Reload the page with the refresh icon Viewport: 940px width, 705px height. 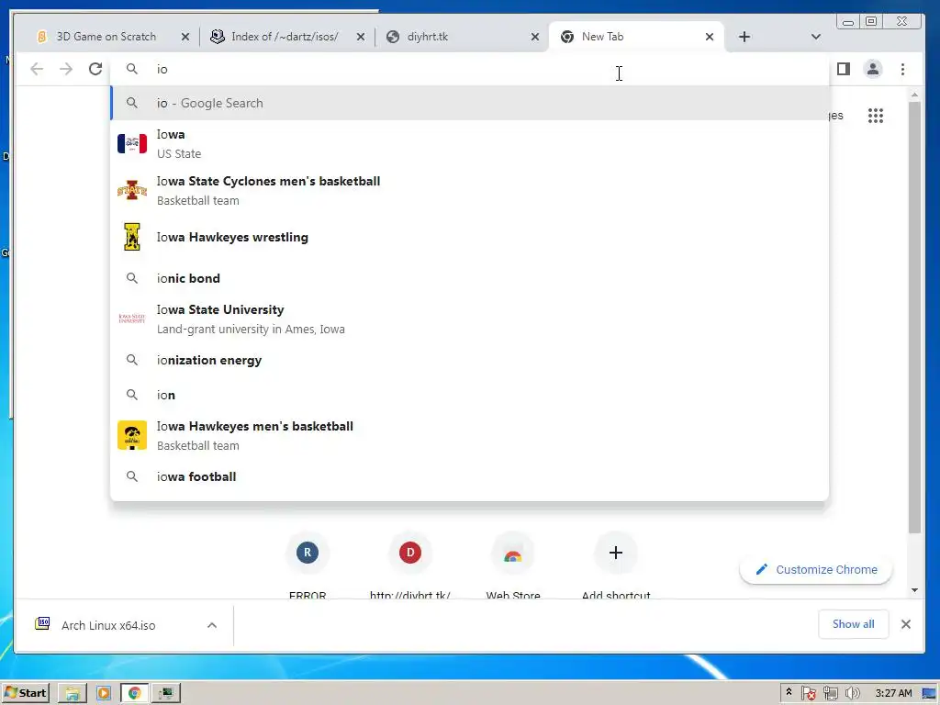pyautogui.click(x=95, y=69)
